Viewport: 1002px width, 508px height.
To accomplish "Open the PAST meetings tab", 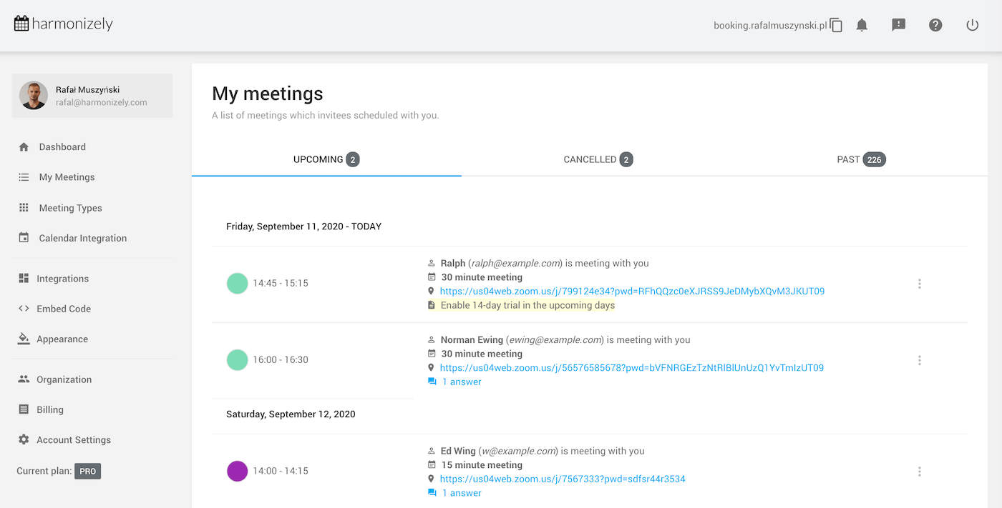I will pyautogui.click(x=861, y=159).
